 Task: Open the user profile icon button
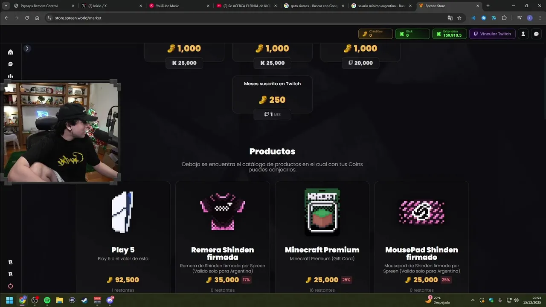point(523,34)
